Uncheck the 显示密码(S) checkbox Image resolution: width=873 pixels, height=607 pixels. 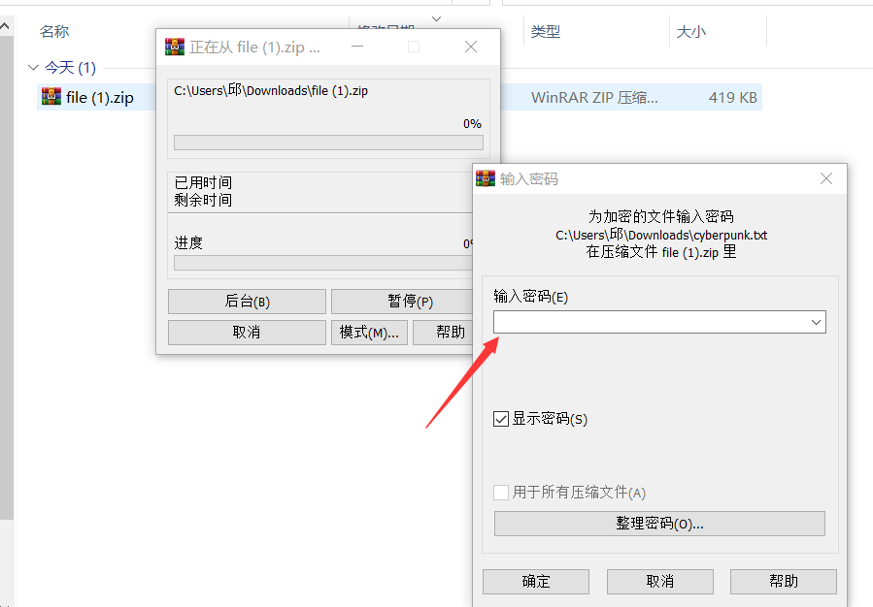click(500, 419)
